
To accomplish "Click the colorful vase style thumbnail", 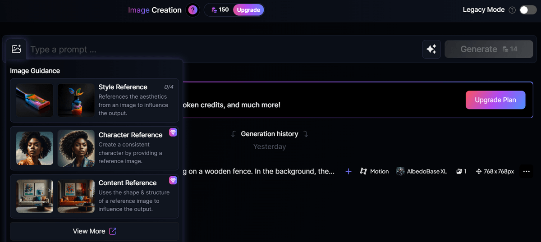I will coord(76,100).
